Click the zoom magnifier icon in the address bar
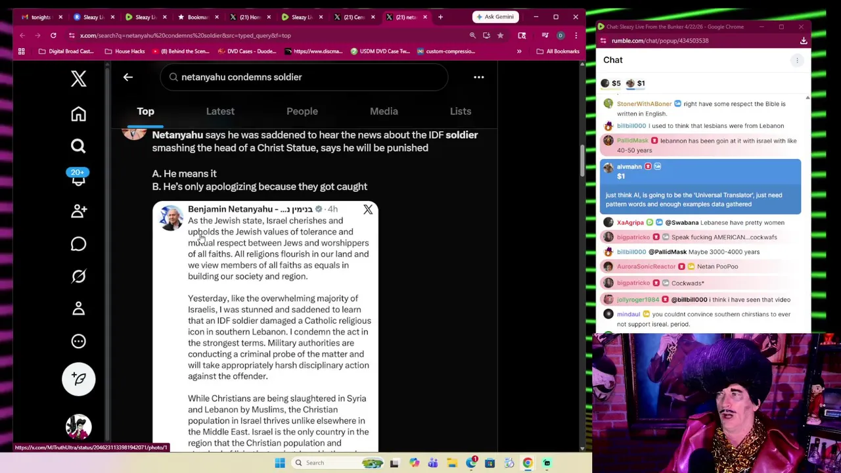The image size is (841, 473). (472, 35)
